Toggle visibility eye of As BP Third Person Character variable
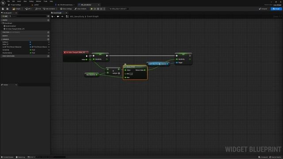Screen dimensions: 283x159 49,47
